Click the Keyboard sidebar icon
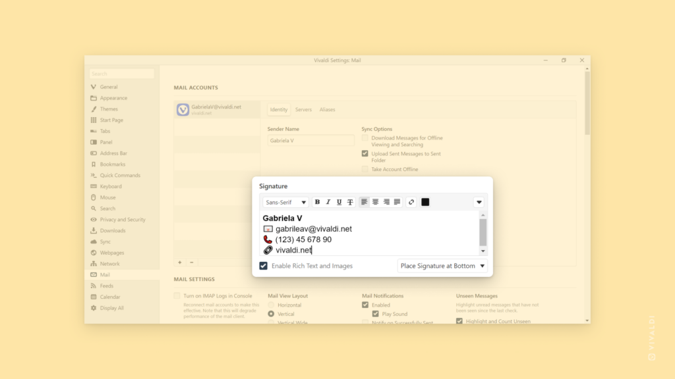Image resolution: width=675 pixels, height=379 pixels. point(94,186)
